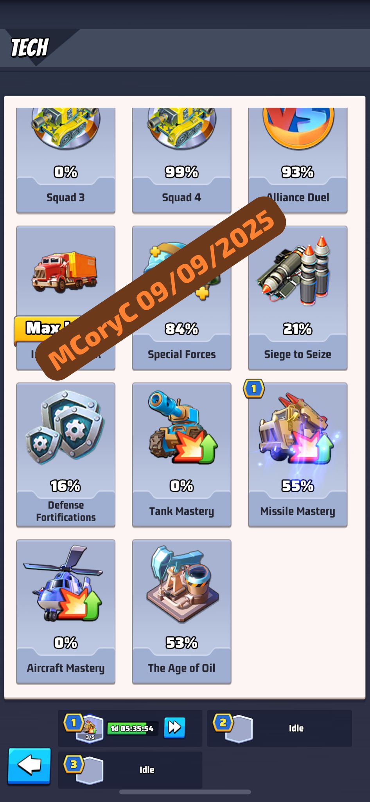Select idle research queue slot 2
370x802 pixels.
pyautogui.click(x=279, y=728)
